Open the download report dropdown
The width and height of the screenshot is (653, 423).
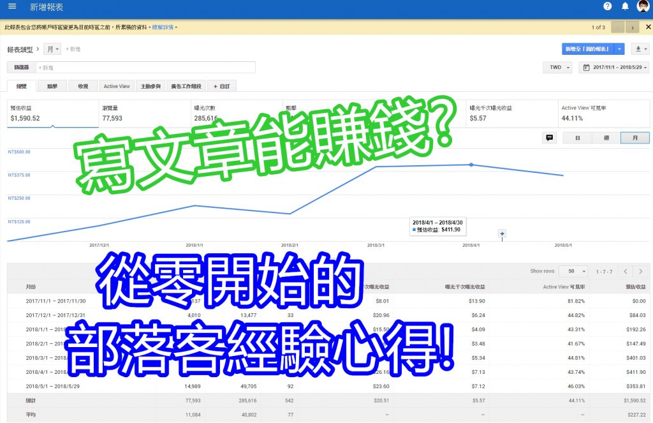[640, 49]
